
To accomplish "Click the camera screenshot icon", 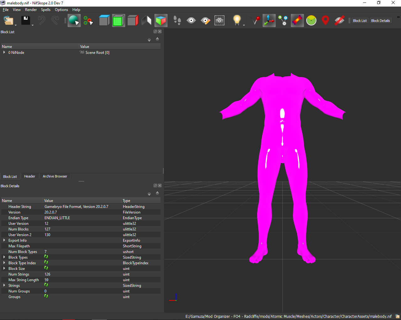I will 219,21.
